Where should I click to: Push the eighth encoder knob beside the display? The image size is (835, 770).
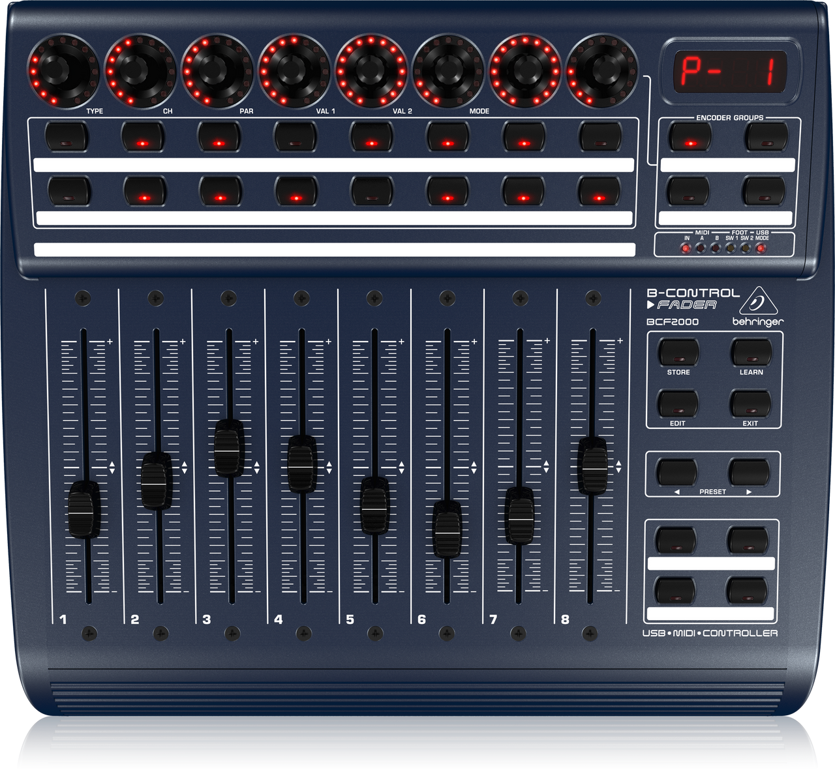click(x=602, y=69)
